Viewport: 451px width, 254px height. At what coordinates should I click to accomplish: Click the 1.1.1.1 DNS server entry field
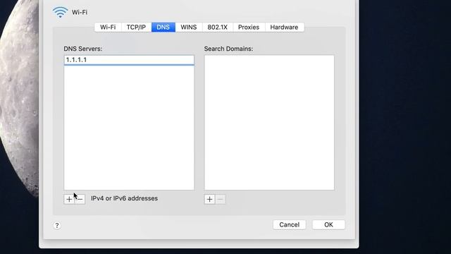pos(129,60)
